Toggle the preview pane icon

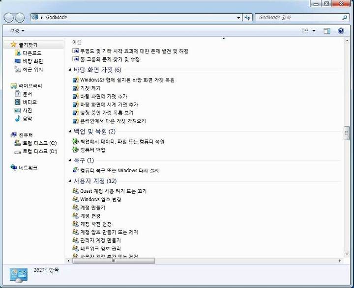pyautogui.click(x=326, y=30)
